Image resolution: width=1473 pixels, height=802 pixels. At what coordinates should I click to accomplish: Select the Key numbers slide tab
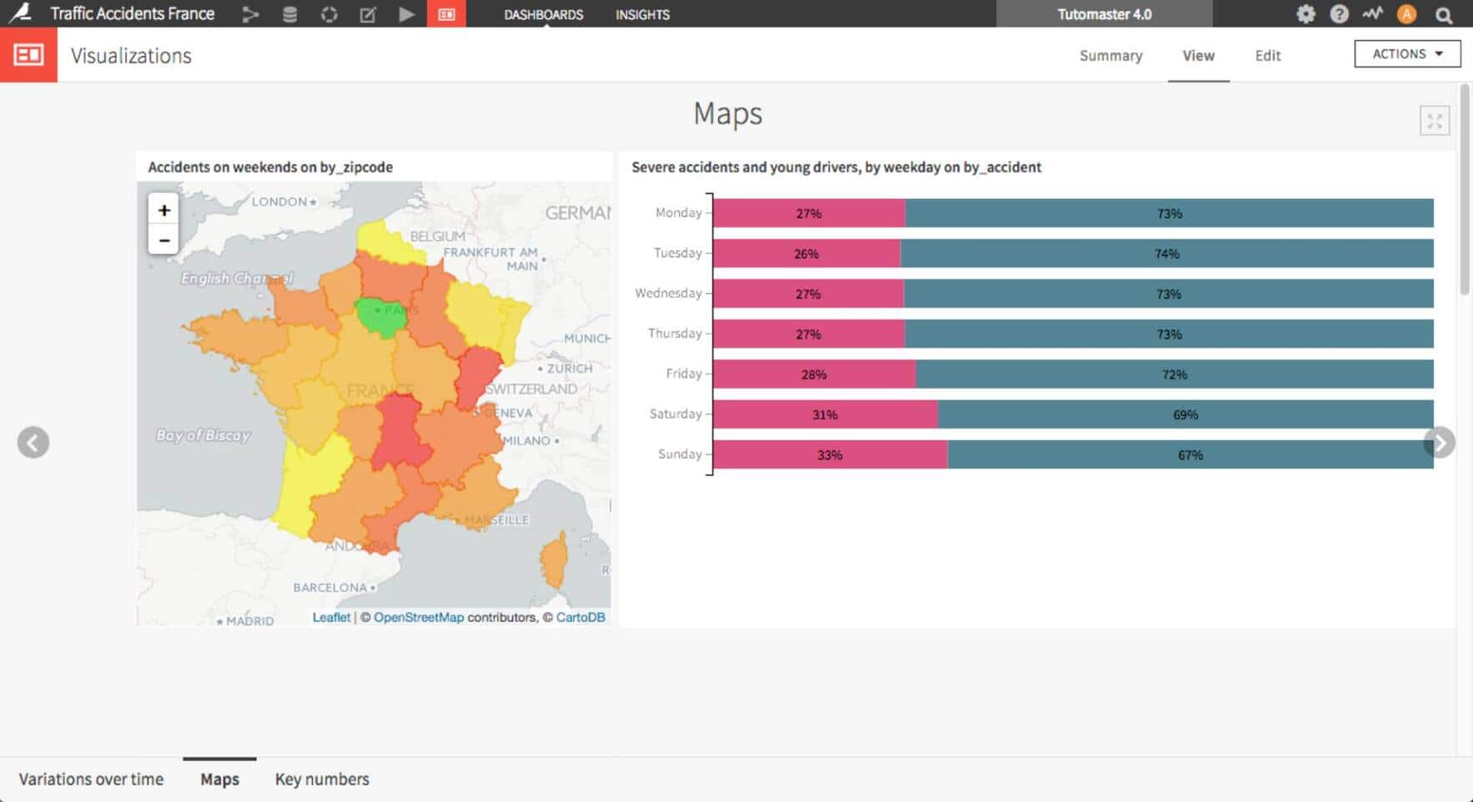pos(322,780)
